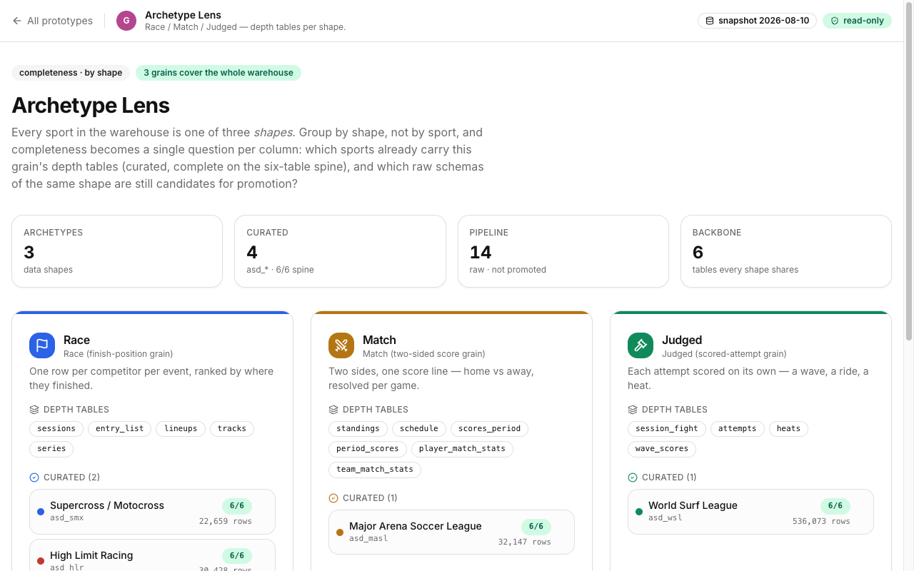914x571 pixels.
Task: Click the 'session_fight' depth table chip
Action: pyautogui.click(x=667, y=429)
